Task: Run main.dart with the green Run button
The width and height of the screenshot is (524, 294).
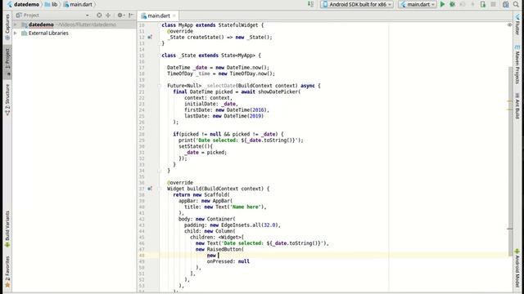Action: [442, 4]
